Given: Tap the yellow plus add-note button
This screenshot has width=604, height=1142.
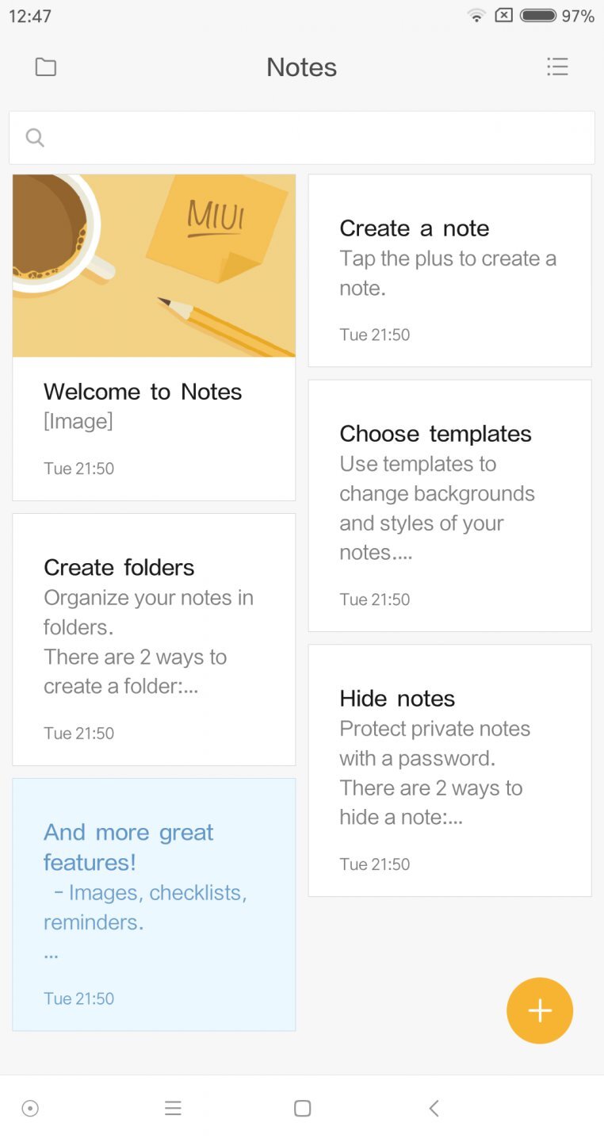Looking at the screenshot, I should click(539, 1010).
